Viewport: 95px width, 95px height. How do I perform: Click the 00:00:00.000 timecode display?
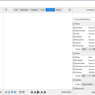click(66, 92)
